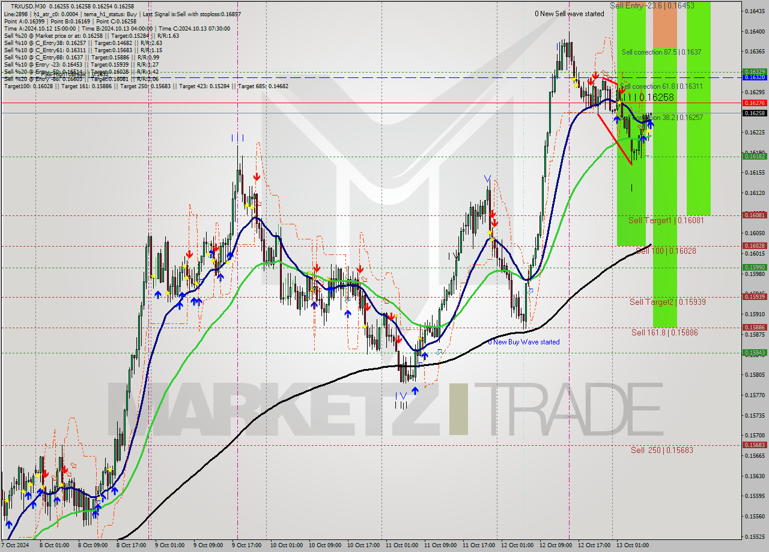The width and height of the screenshot is (769, 552).
Task: Click the 0.16120 price scale value
Action: click(x=755, y=193)
